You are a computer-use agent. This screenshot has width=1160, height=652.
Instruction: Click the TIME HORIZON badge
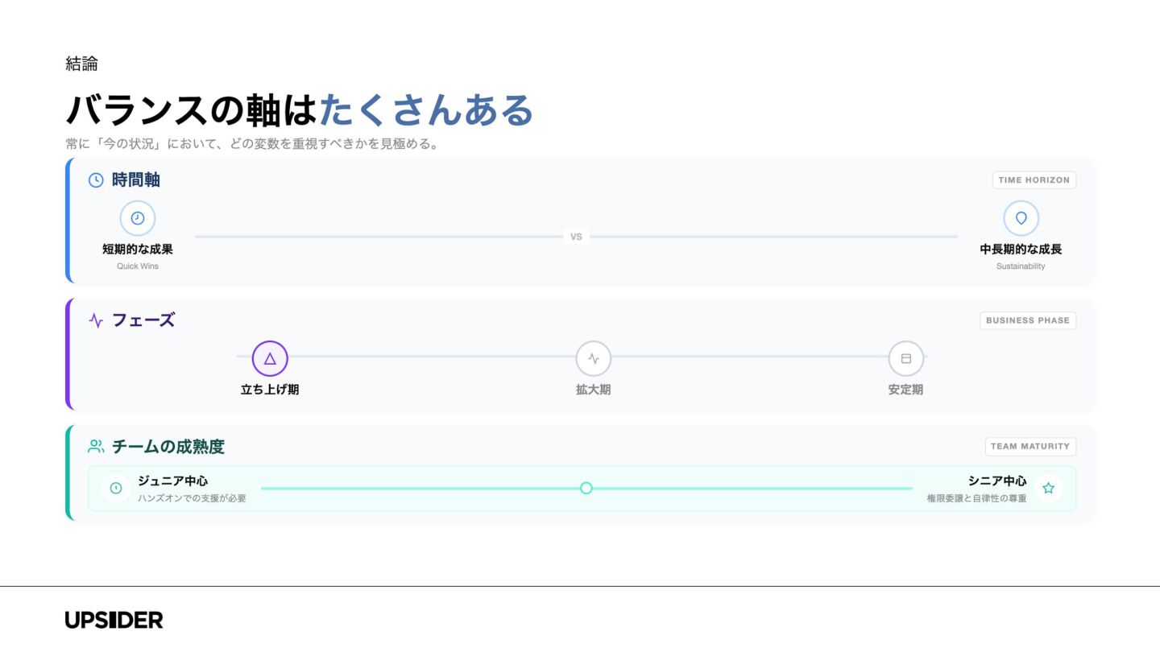pos(1034,180)
